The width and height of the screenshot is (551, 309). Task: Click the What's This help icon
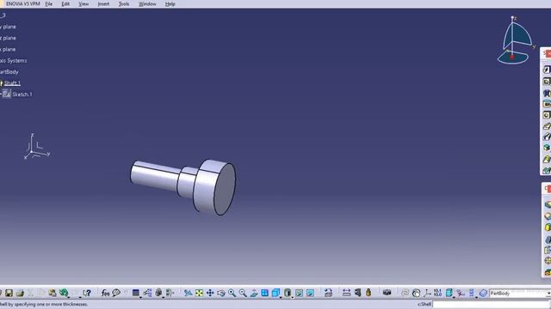tap(87, 293)
